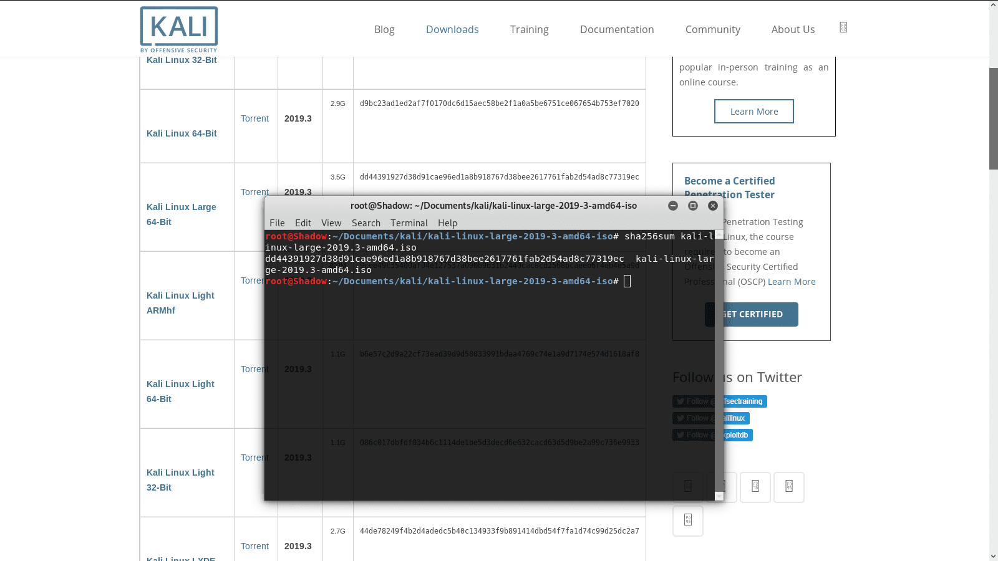Click Torrent for Kali Linux Large 64-Bit

click(x=254, y=192)
